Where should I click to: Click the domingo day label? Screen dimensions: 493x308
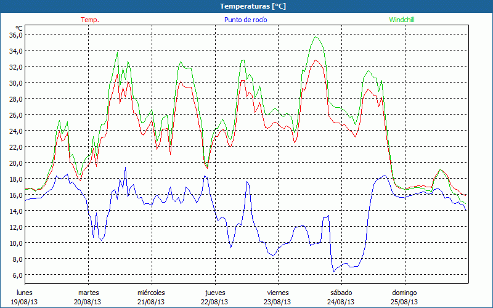404,293
